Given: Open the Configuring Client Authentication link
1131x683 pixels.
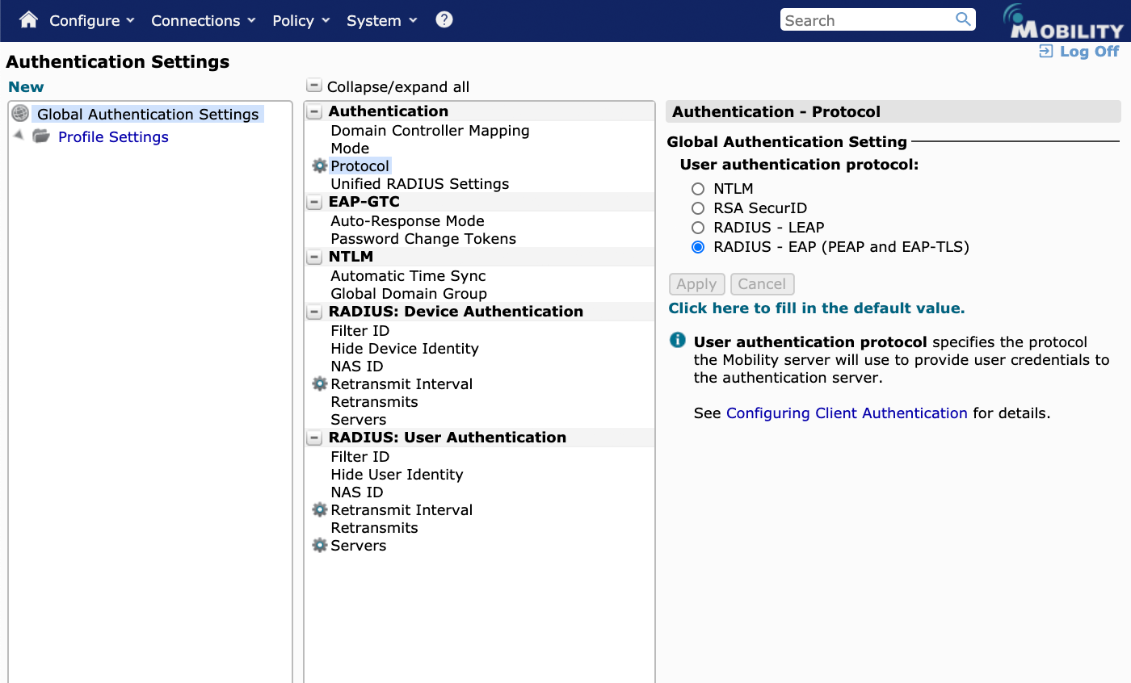Looking at the screenshot, I should (846, 413).
